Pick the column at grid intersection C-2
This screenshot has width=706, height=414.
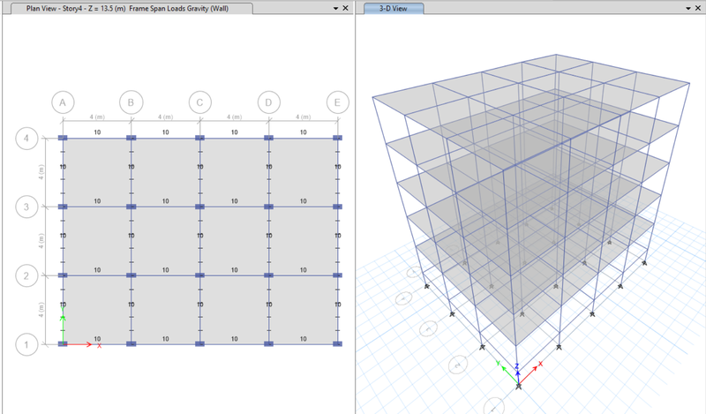pyautogui.click(x=200, y=275)
